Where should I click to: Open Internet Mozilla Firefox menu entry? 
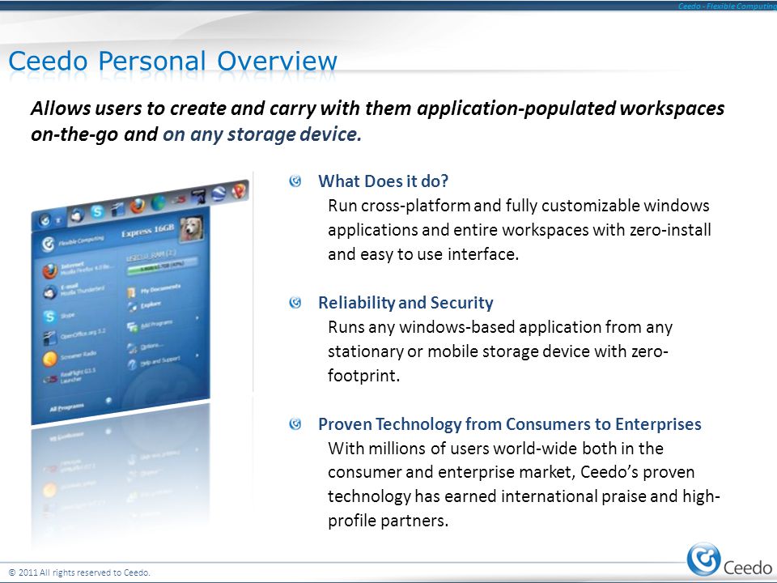click(79, 270)
